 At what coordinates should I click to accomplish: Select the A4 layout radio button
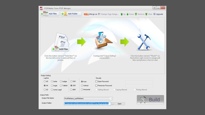pos(45,86)
